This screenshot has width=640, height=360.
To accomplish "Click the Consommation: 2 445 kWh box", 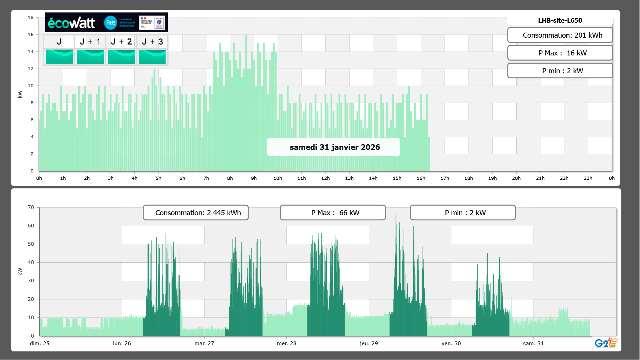I will pyautogui.click(x=195, y=213).
